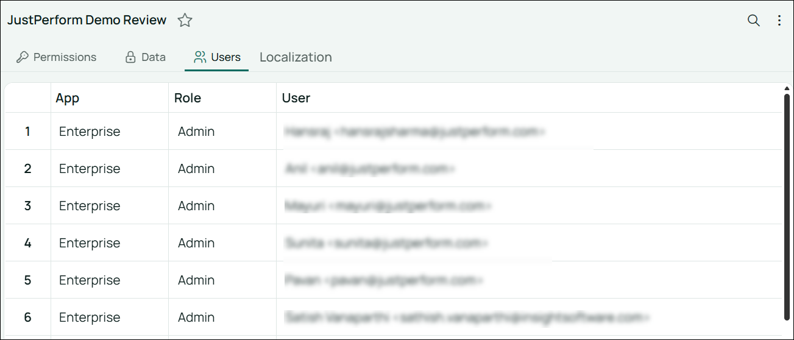This screenshot has width=794, height=340.
Task: Click the App column header
Action: (110, 98)
